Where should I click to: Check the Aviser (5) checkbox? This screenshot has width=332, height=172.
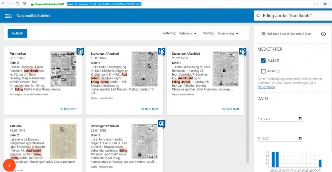pyautogui.click(x=263, y=71)
